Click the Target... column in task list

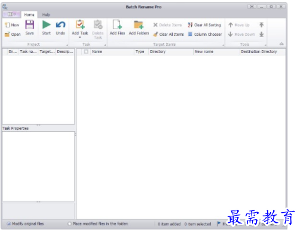click(x=47, y=52)
